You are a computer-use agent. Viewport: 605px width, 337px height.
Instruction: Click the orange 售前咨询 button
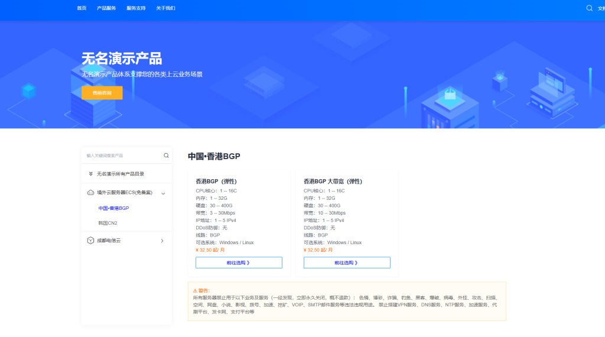click(102, 93)
